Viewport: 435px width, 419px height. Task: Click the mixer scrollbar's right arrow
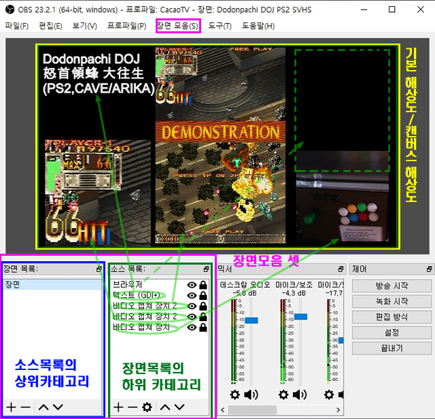(x=338, y=409)
